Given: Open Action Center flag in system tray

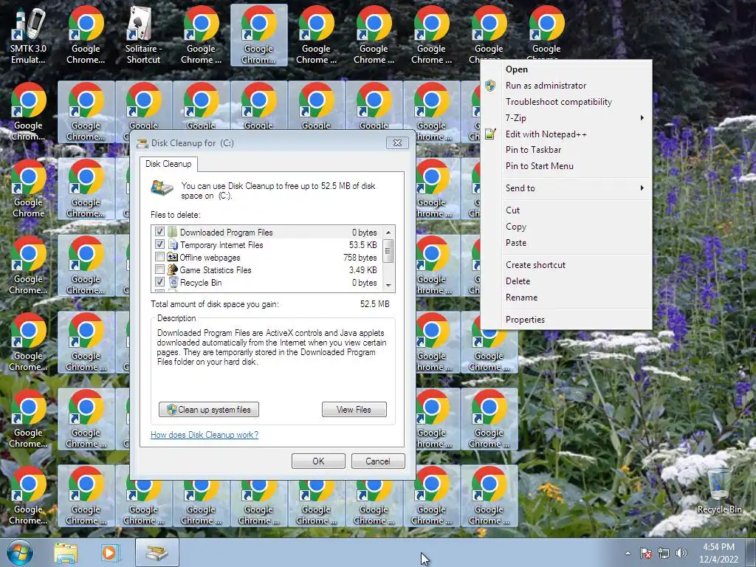Looking at the screenshot, I should pyautogui.click(x=646, y=552).
